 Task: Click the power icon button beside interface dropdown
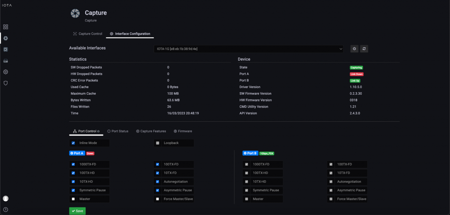coord(354,49)
